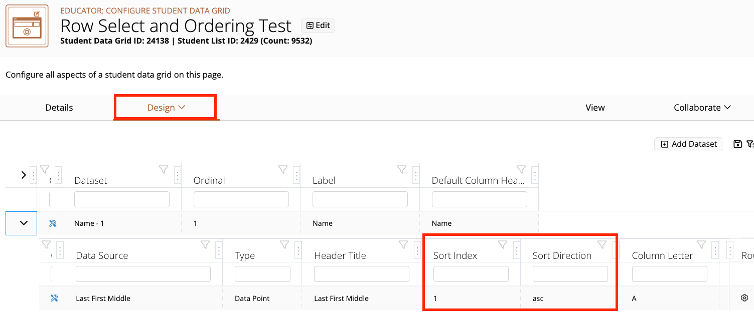Click the Data Source filter input field
Viewport: 754px width, 312px height.
[x=143, y=273]
